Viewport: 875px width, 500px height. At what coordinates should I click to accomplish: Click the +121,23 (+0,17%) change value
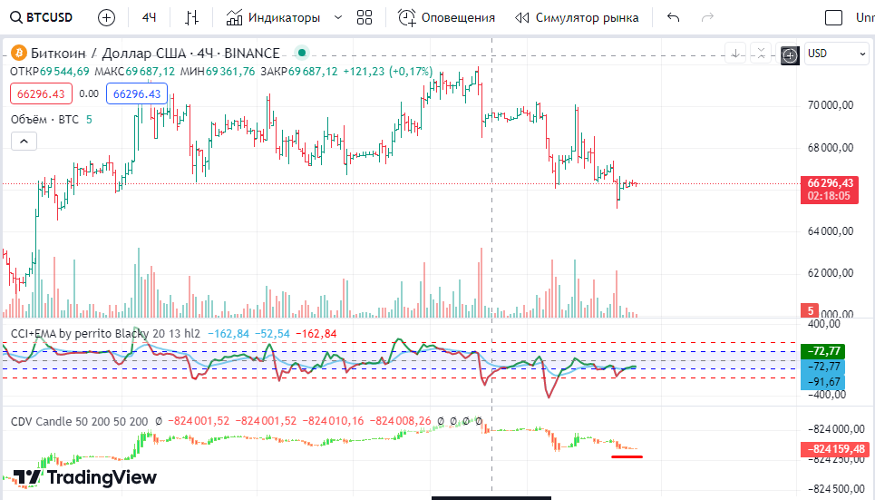tap(387, 72)
